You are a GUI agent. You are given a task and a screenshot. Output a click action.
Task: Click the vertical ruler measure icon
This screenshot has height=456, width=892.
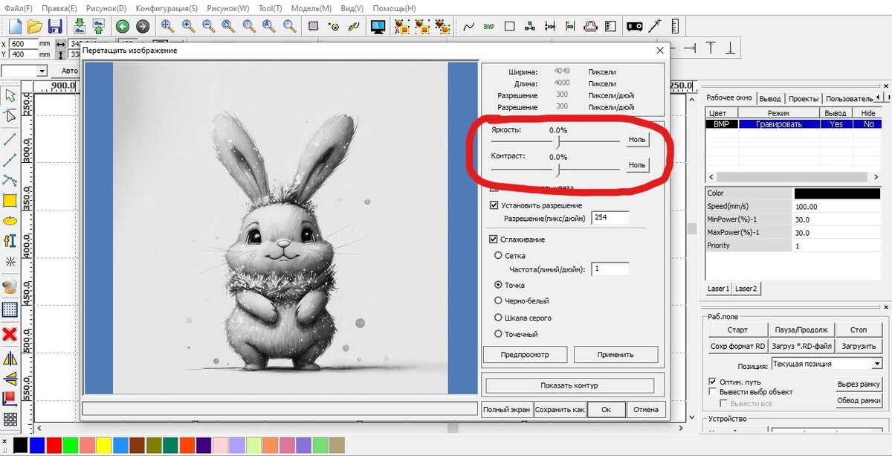tap(675, 27)
